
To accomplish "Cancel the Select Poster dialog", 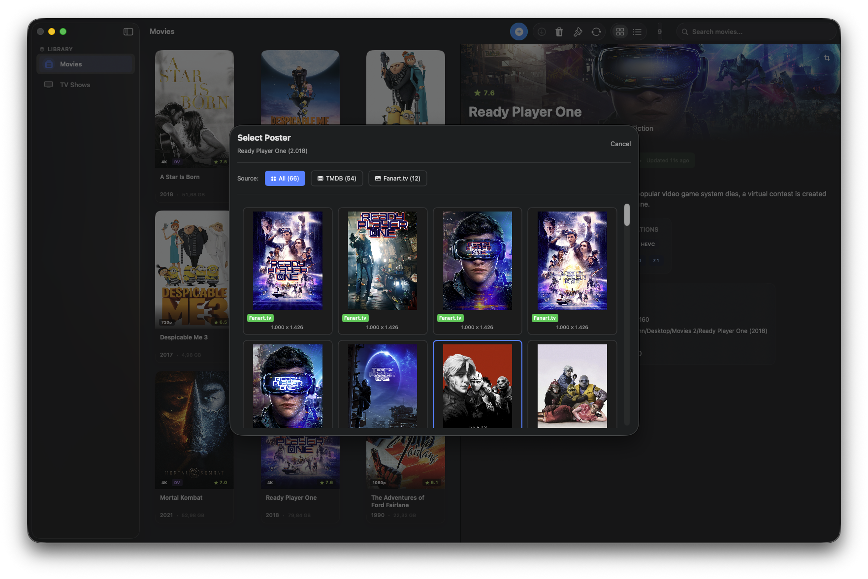I will coord(620,144).
